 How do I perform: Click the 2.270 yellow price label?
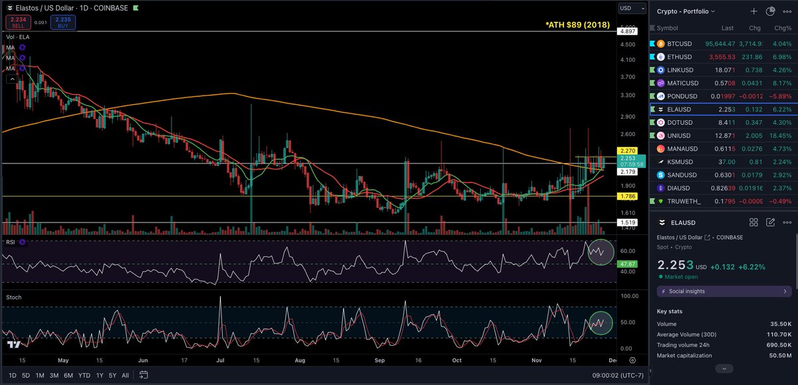click(x=627, y=151)
